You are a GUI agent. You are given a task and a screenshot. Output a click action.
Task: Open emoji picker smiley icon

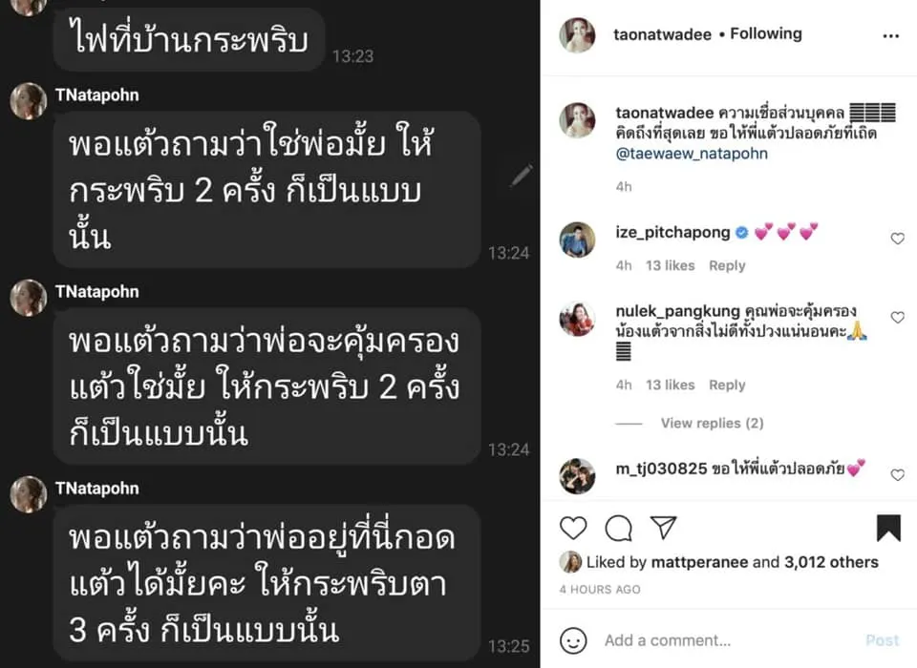pyautogui.click(x=573, y=640)
